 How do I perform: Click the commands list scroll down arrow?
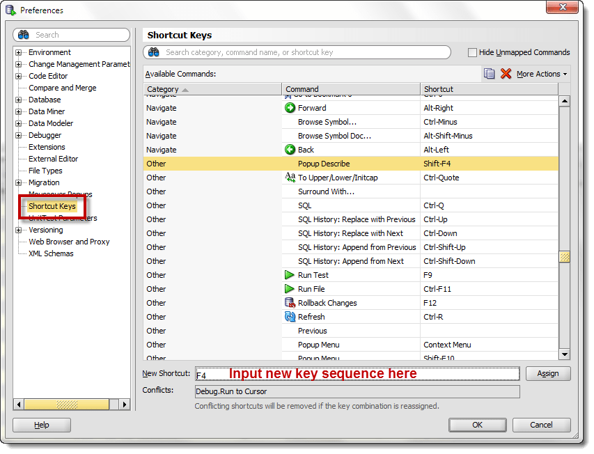pos(565,354)
